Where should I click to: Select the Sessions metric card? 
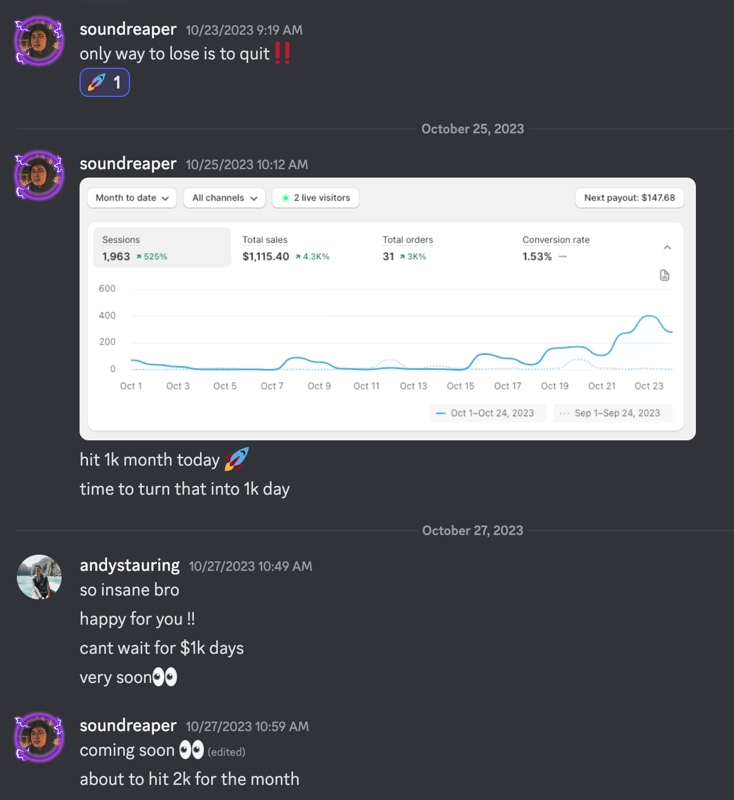(x=162, y=248)
